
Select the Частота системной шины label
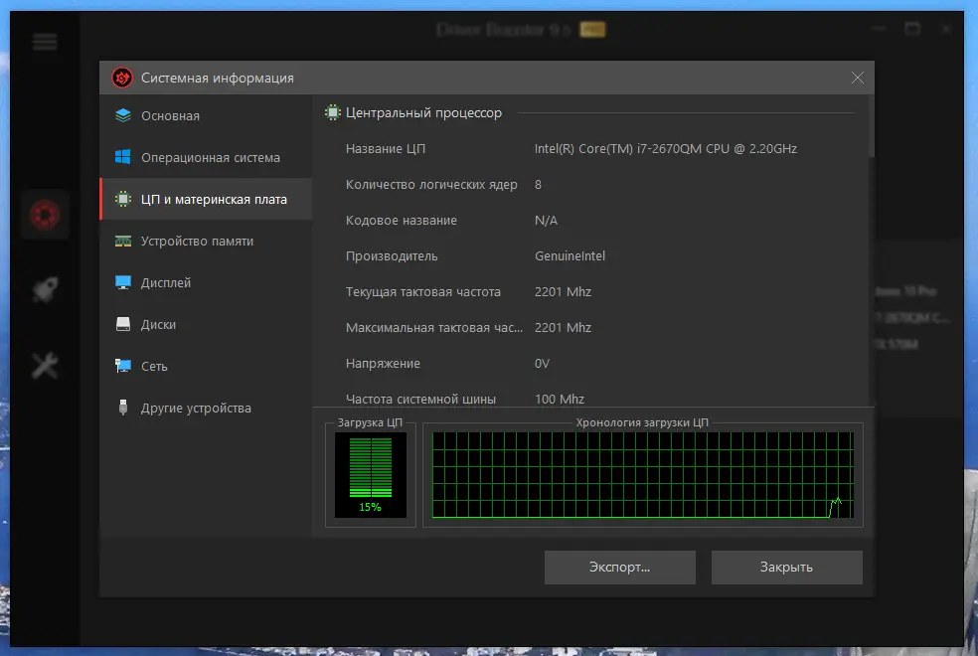420,400
